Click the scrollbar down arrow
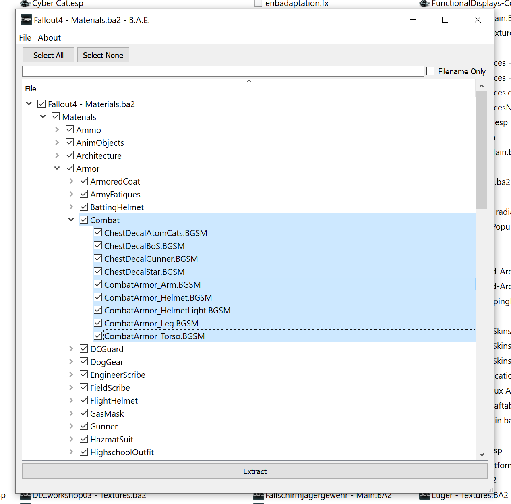This screenshot has width=511, height=504. (x=482, y=454)
